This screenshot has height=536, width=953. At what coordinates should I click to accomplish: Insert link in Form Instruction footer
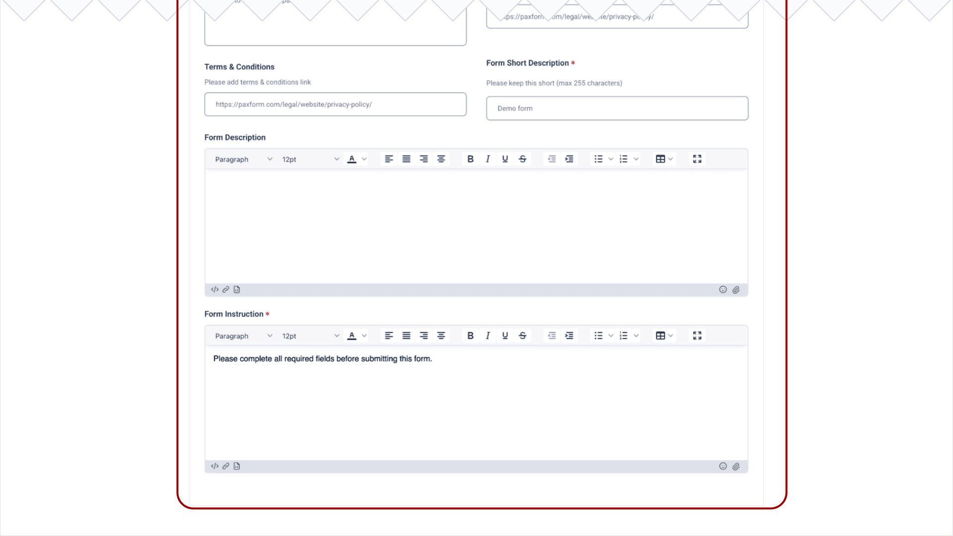pyautogui.click(x=225, y=466)
